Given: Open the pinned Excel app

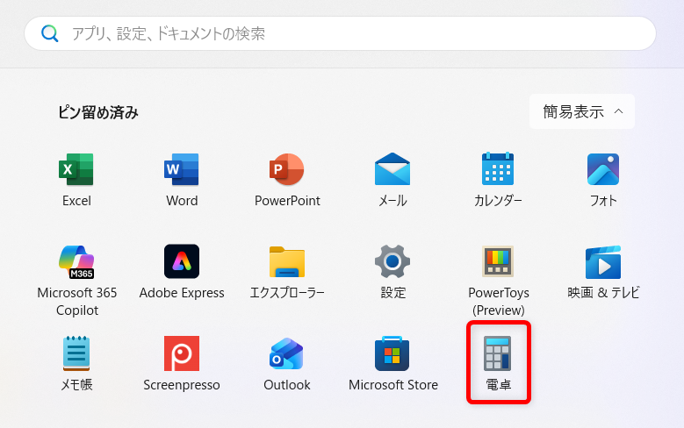Looking at the screenshot, I should click(76, 180).
